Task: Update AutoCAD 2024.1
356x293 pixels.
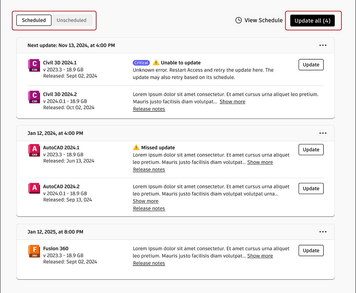Action: 311,150
